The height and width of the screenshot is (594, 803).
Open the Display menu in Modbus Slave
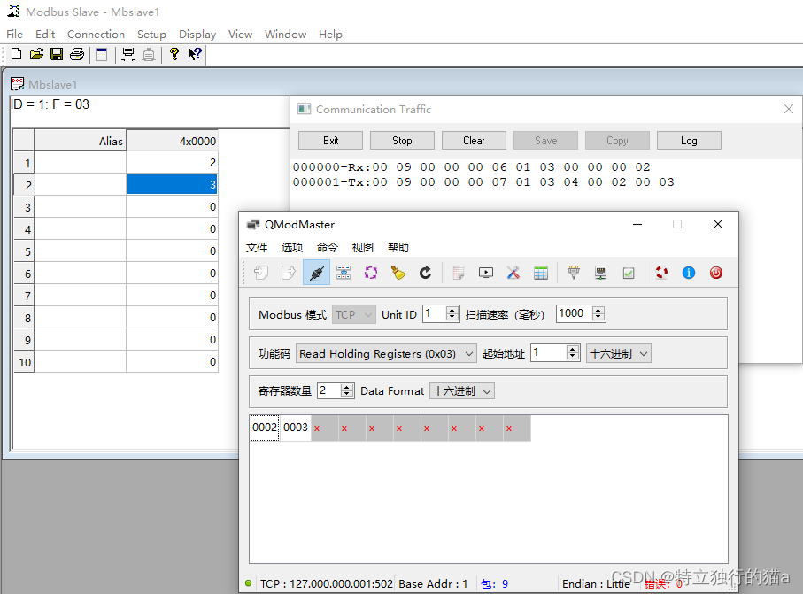tap(197, 35)
